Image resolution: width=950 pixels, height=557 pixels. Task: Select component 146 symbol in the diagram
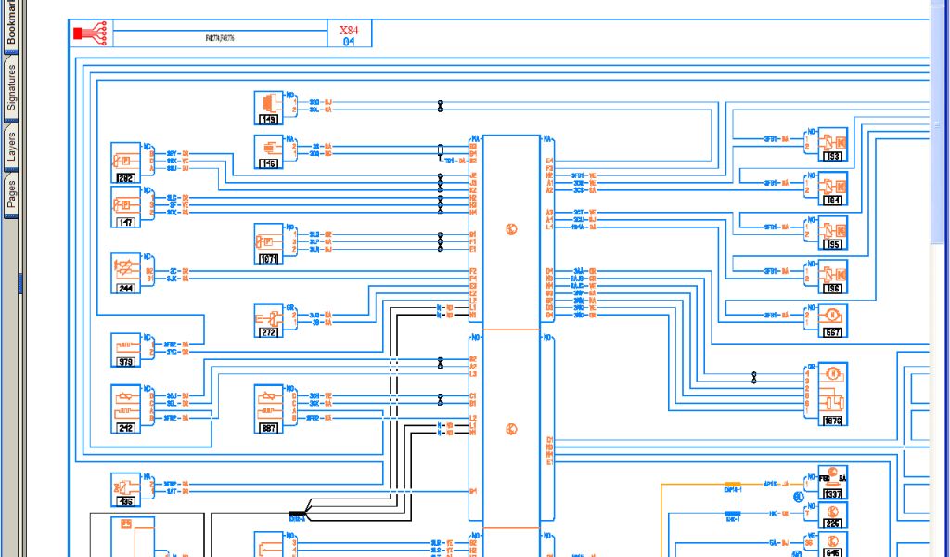tap(268, 151)
